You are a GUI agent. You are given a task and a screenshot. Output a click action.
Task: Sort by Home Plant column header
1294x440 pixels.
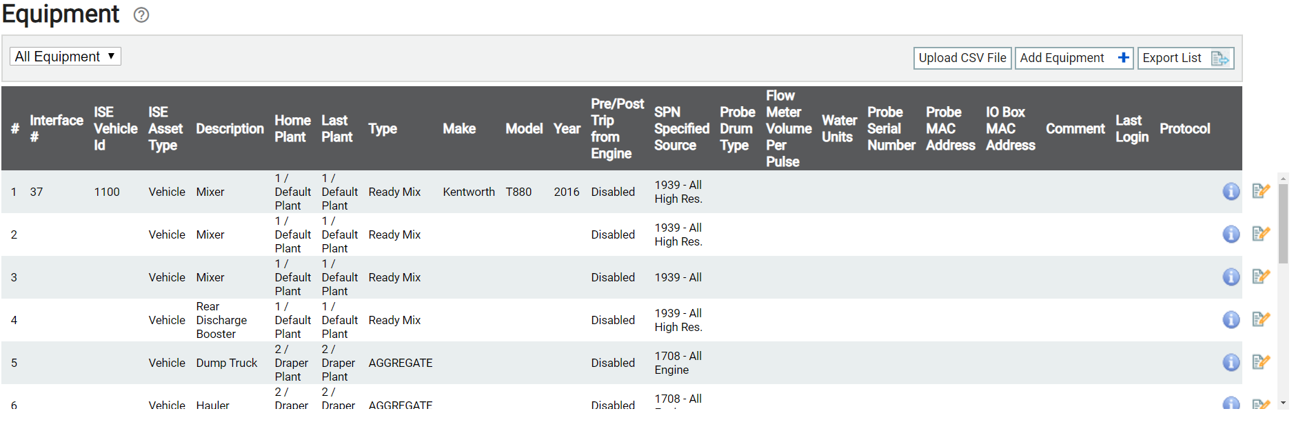293,129
